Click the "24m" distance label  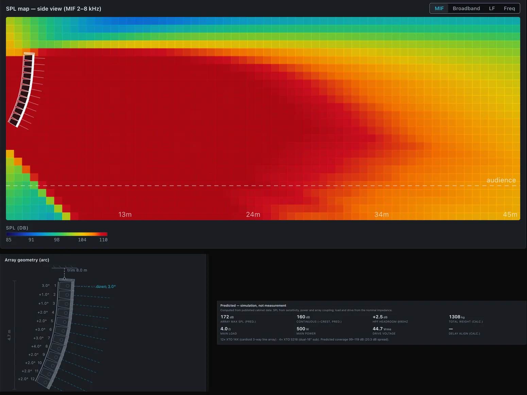coord(253,215)
